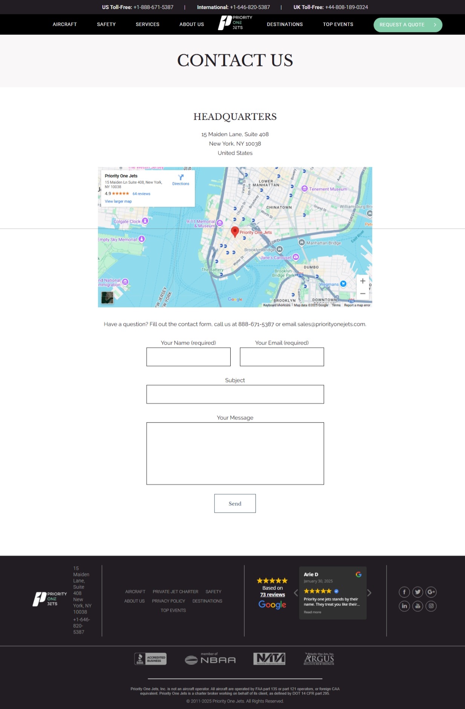Click the Request a Quote button
465x709 pixels.
point(408,25)
